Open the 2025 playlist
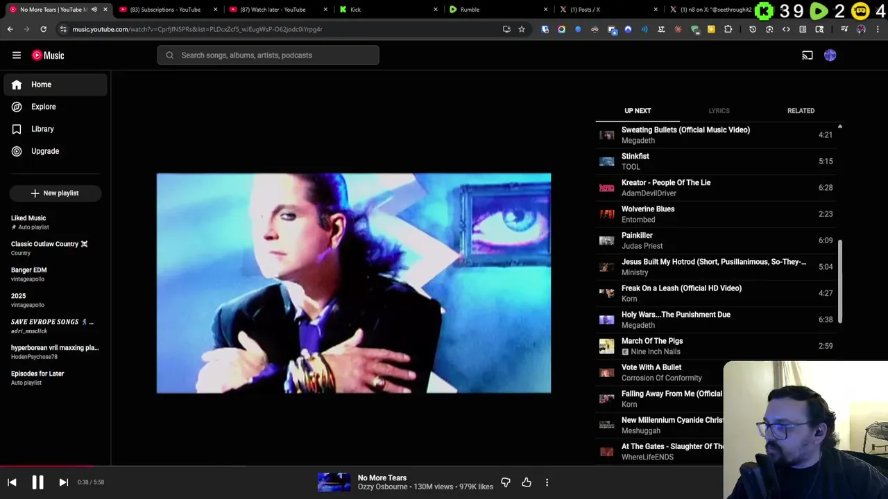 coord(55,300)
